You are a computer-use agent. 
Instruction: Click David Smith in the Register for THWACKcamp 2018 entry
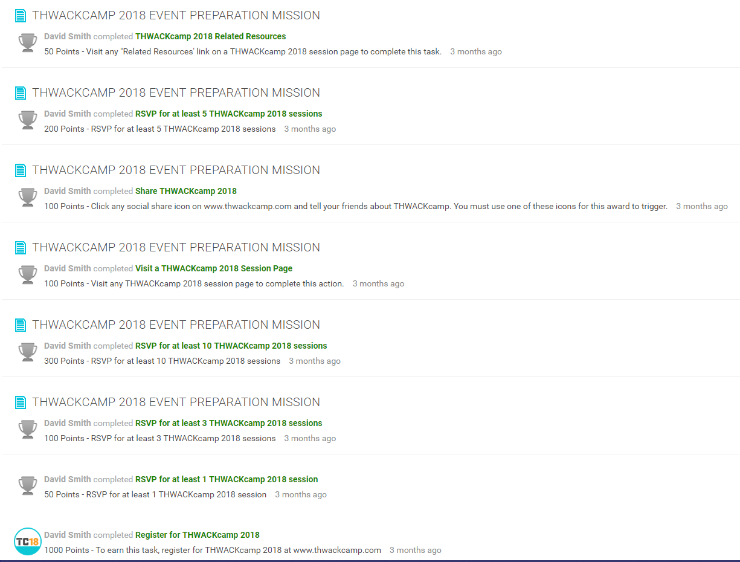pyautogui.click(x=68, y=535)
